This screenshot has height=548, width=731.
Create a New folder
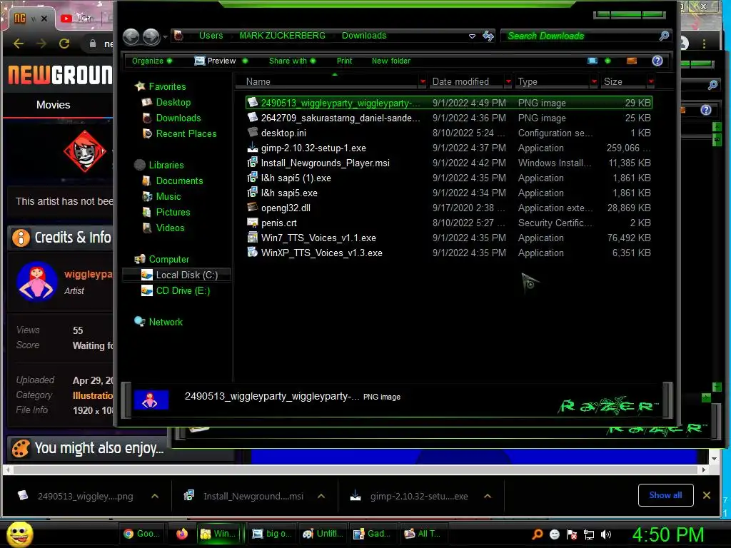click(x=390, y=61)
